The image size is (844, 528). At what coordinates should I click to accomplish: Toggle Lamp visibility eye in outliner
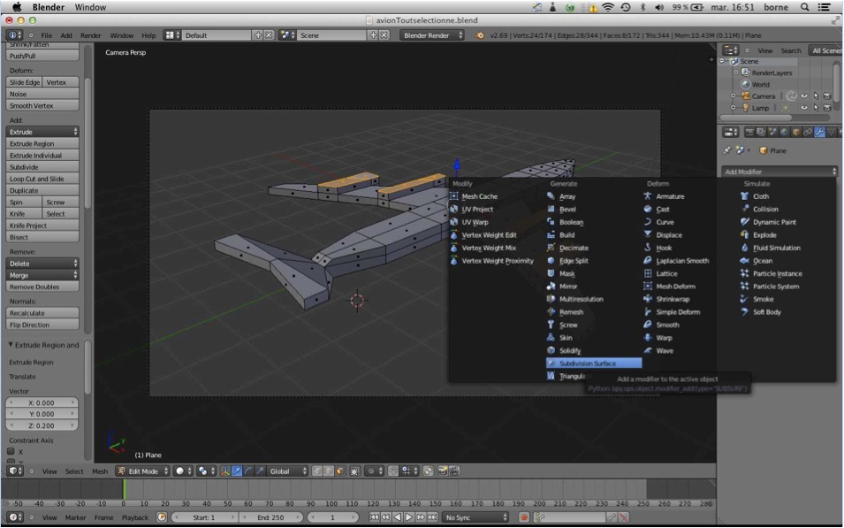coord(803,108)
